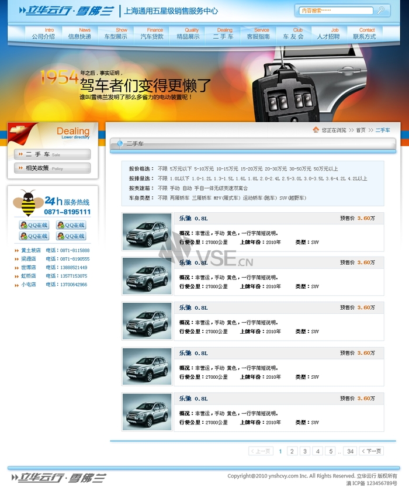Open the first QQ online chat icon
The height and width of the screenshot is (498, 409).
pos(34,225)
